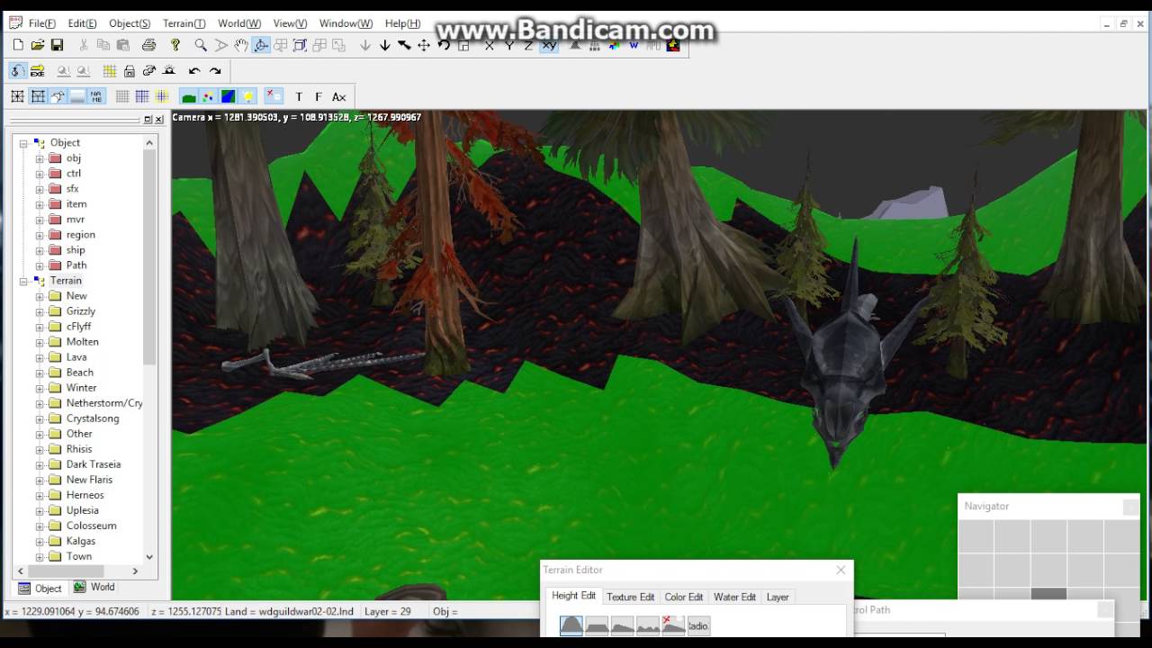Screen dimensions: 1152x648
Task: Collapse the Object root node
Action: [23, 143]
